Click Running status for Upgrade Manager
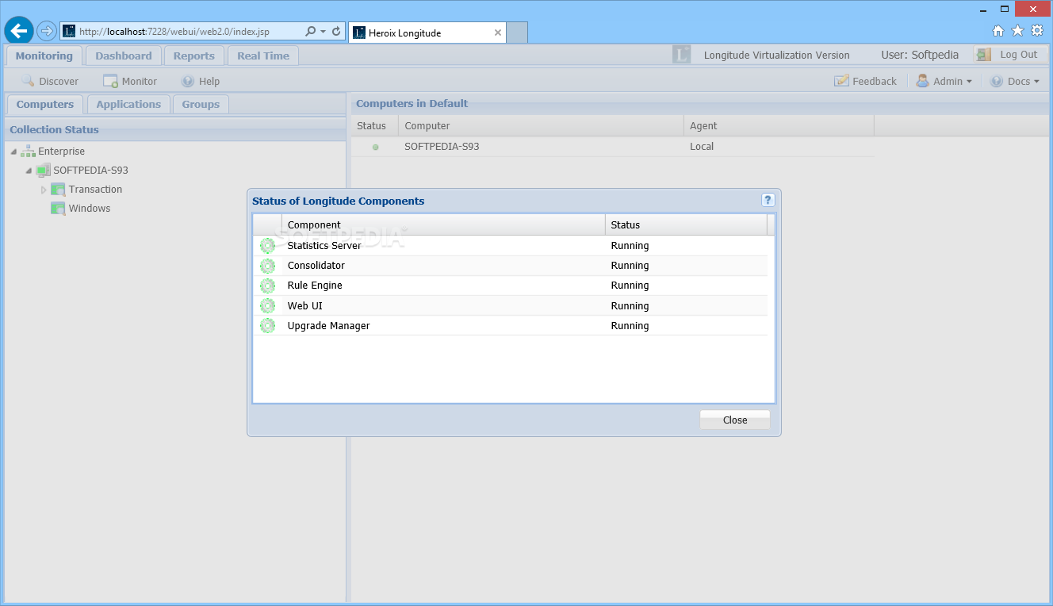 630,325
